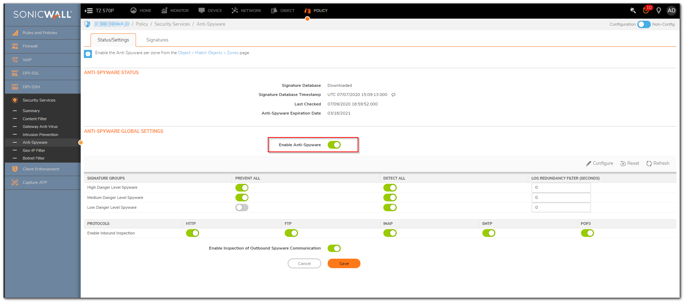This screenshot has width=686, height=304.
Task: Click the OBJECT icon in top bar
Action: click(274, 11)
